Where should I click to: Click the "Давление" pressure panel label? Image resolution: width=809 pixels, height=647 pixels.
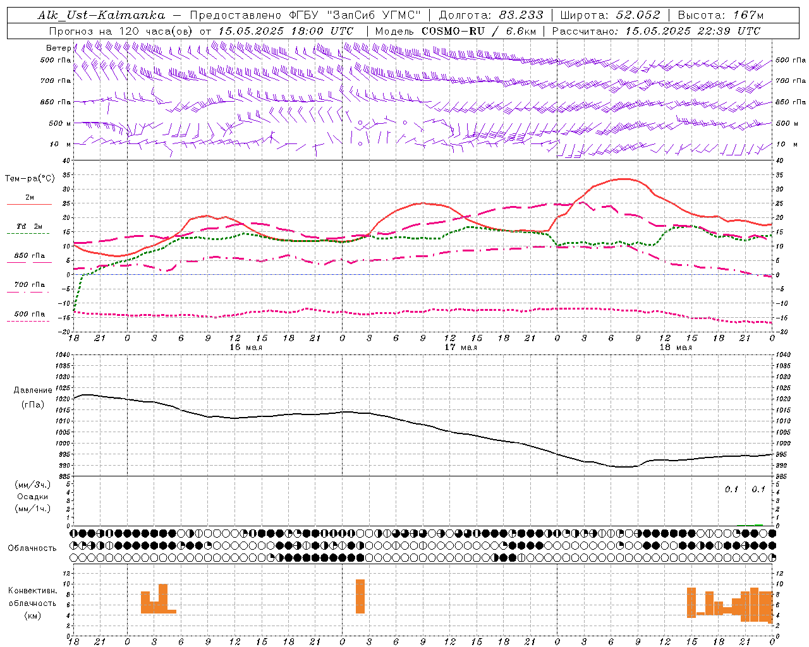coord(33,390)
